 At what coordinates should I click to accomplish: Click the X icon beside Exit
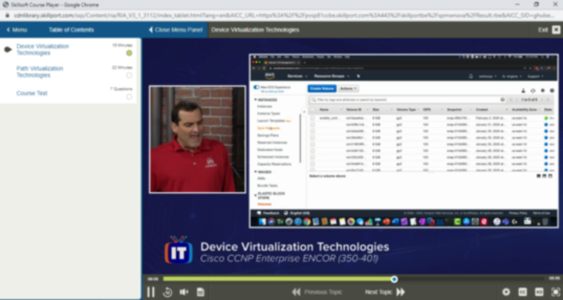556,30
